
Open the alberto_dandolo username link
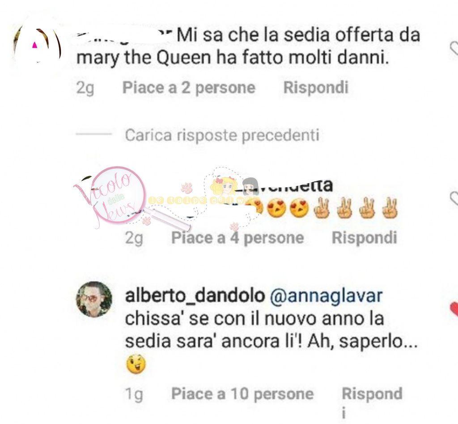[x=195, y=296]
